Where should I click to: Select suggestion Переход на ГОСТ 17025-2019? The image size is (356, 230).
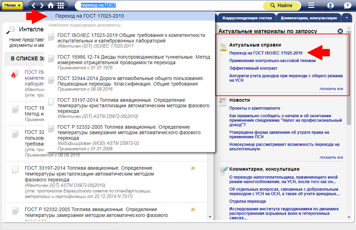[x=90, y=16]
